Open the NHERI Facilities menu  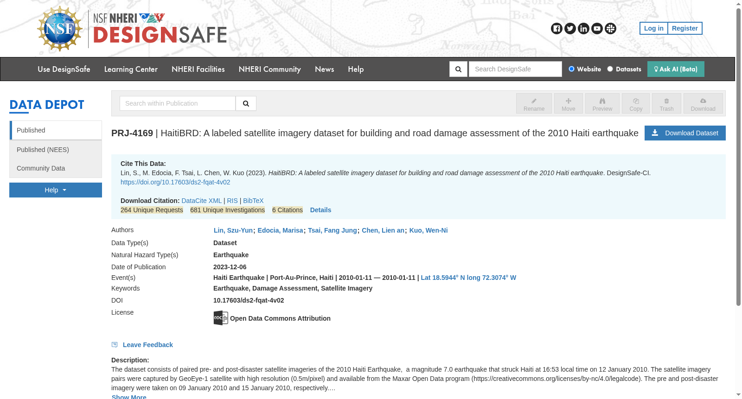pyautogui.click(x=198, y=69)
